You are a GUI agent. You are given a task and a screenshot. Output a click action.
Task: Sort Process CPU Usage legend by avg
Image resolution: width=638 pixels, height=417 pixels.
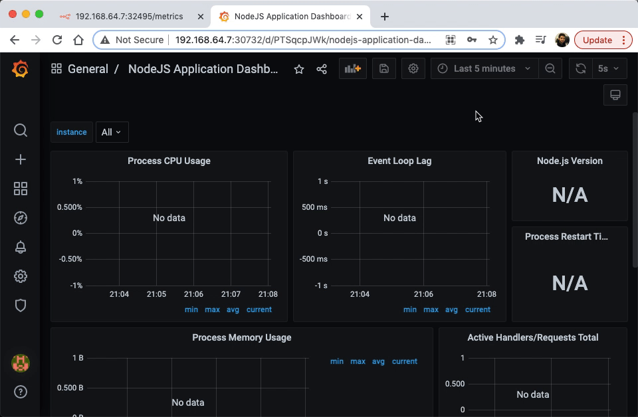click(233, 309)
